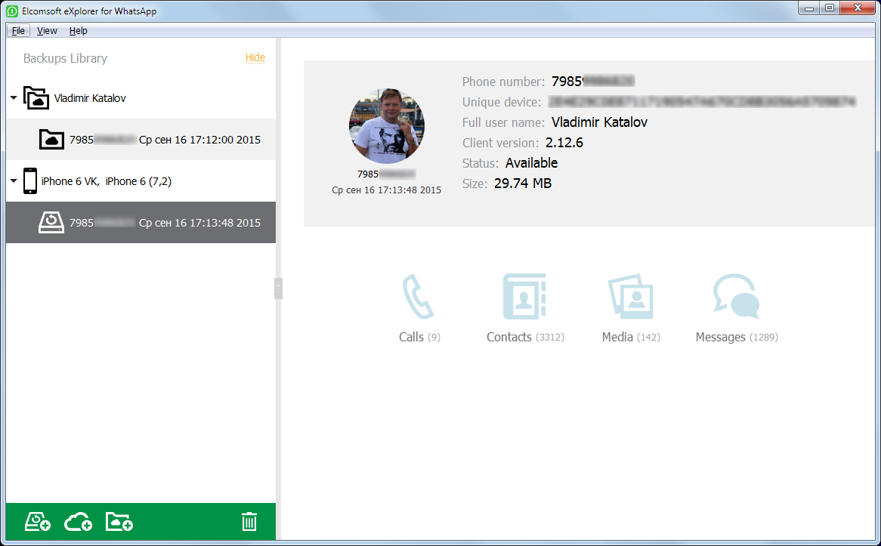Open the Help menu
881x546 pixels.
click(x=78, y=30)
